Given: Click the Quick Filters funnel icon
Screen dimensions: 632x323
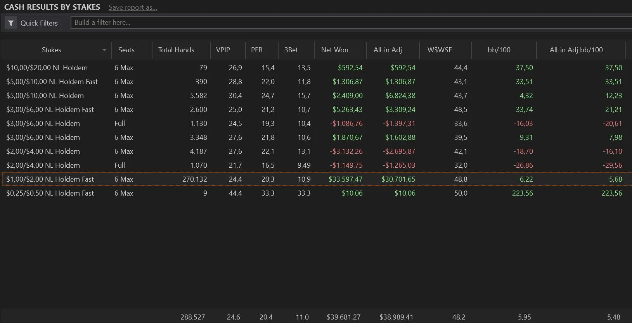Looking at the screenshot, I should tap(11, 23).
